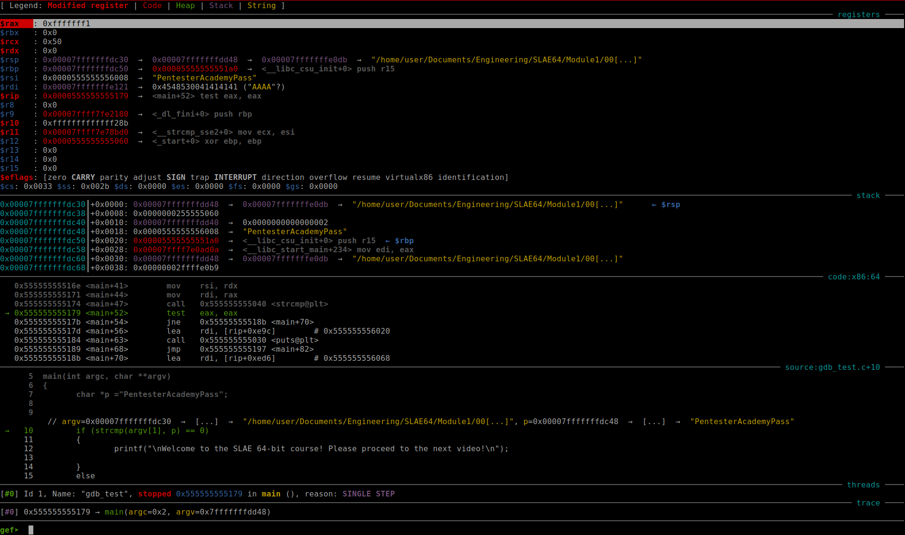Viewport: 905px width, 535px height.
Task: Click the $rsp pointer marker in stack
Action: coord(670,205)
